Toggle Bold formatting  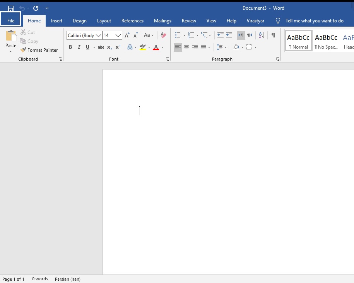coord(70,47)
